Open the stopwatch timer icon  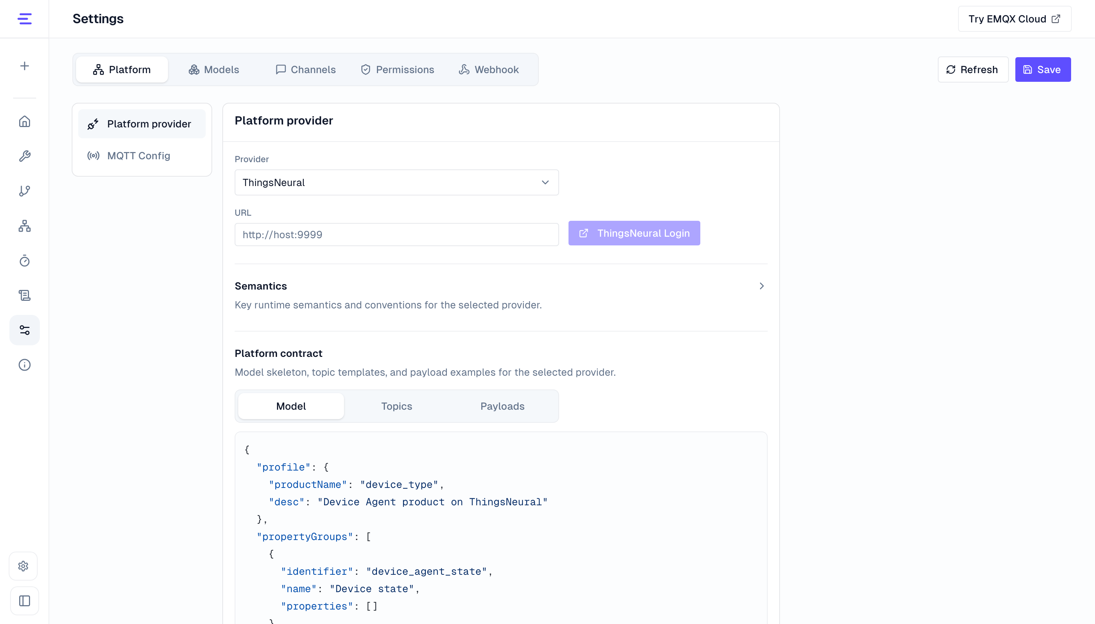coord(24,261)
